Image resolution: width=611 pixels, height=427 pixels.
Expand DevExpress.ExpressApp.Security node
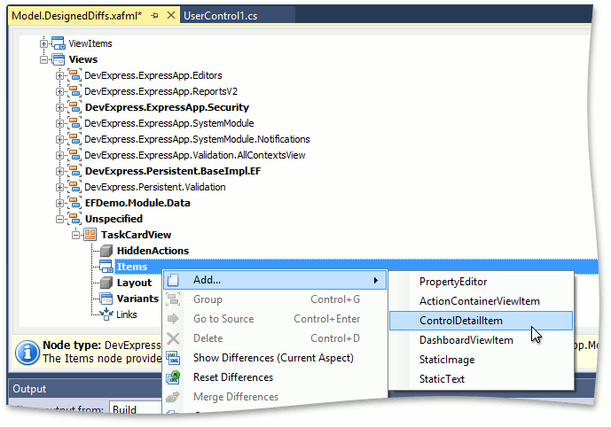(59, 107)
